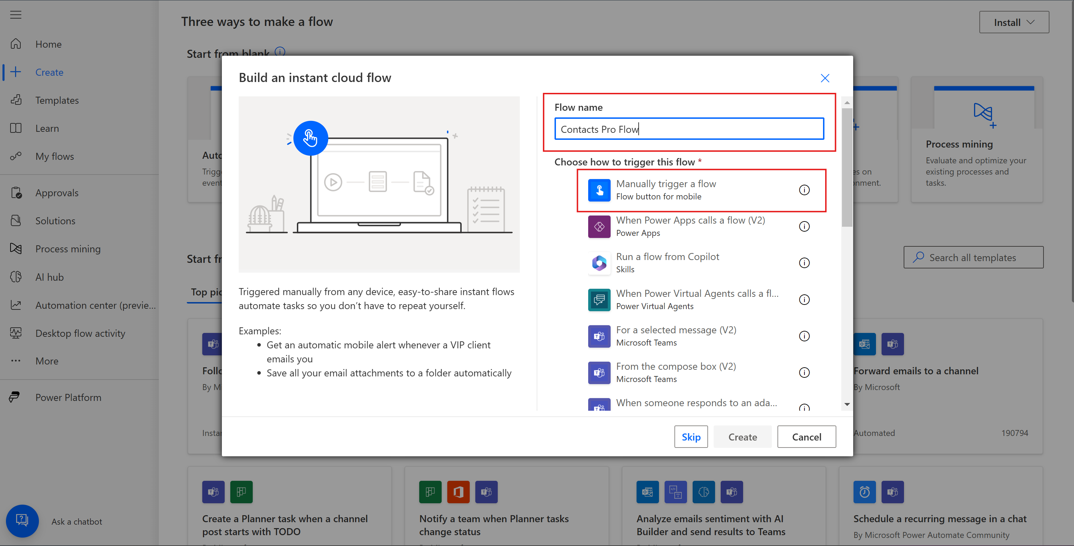
Task: Click the trigger list scrollbar thumb
Action: coord(847,168)
